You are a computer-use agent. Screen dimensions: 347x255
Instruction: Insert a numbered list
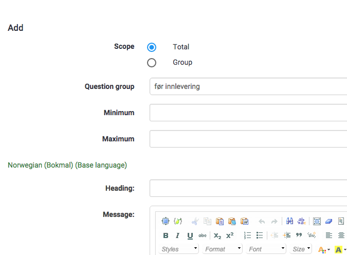pyautogui.click(x=247, y=235)
